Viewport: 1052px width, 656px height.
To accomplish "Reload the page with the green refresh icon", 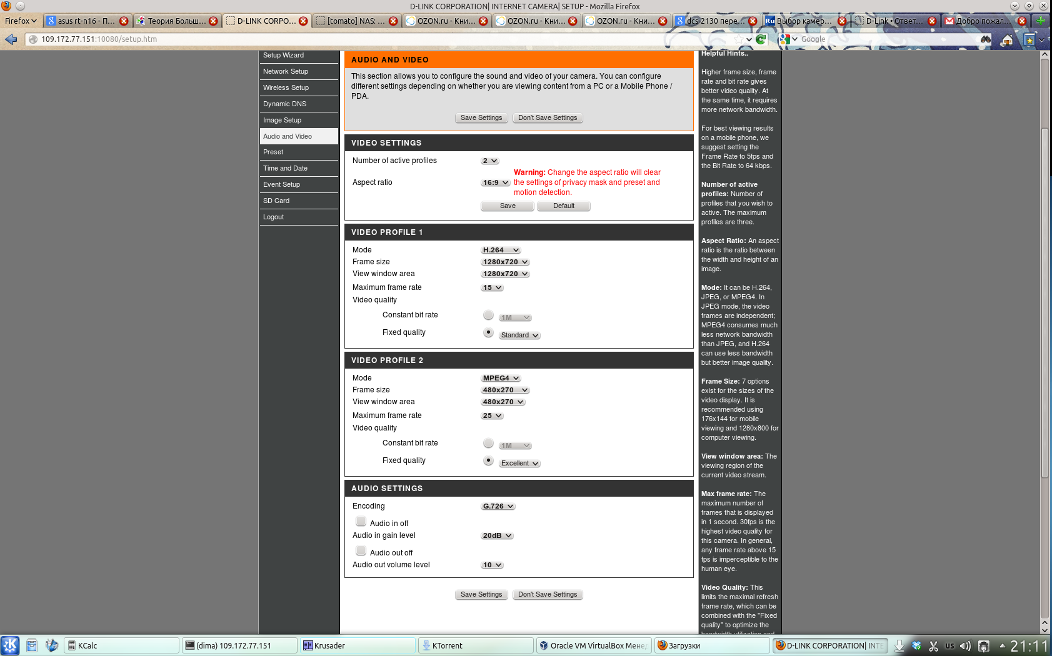I will point(761,39).
